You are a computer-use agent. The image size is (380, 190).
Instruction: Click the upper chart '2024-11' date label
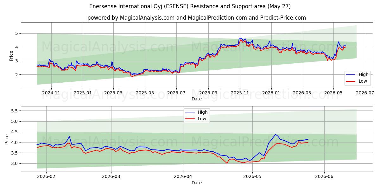[51, 93]
